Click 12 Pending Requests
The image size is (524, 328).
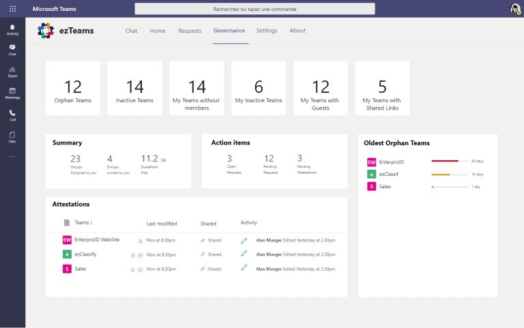tap(270, 164)
